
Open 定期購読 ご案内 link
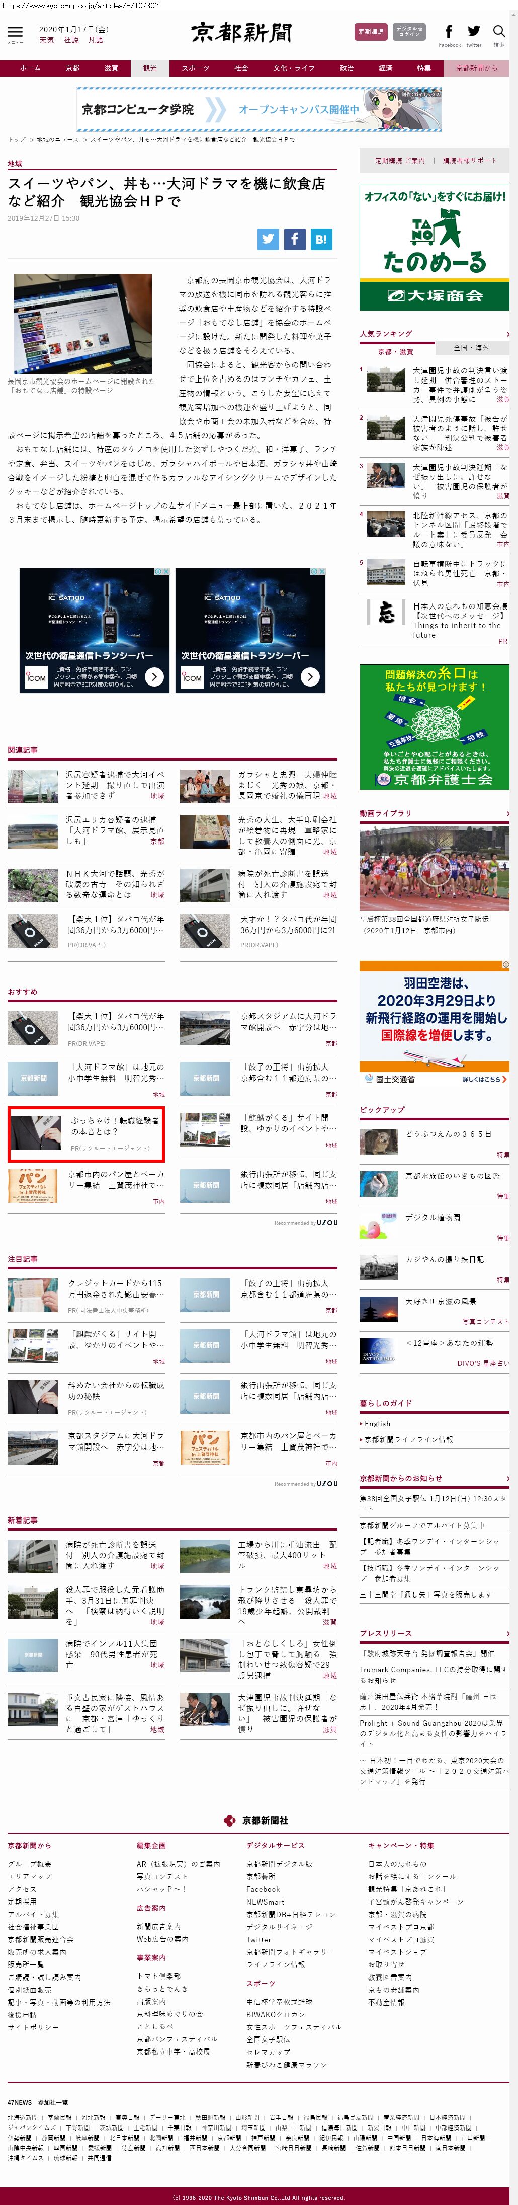point(399,160)
